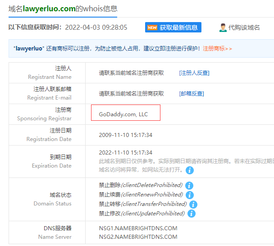274x246 pixels.
Task: Click the [邮箱反查] email lookup link
Action: pos(191,94)
